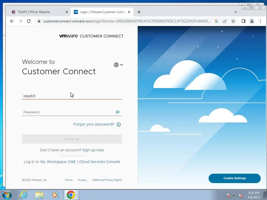Launch Internet Explorer from the taskbar
Image resolution: width=267 pixels, height=200 pixels.
(23, 195)
